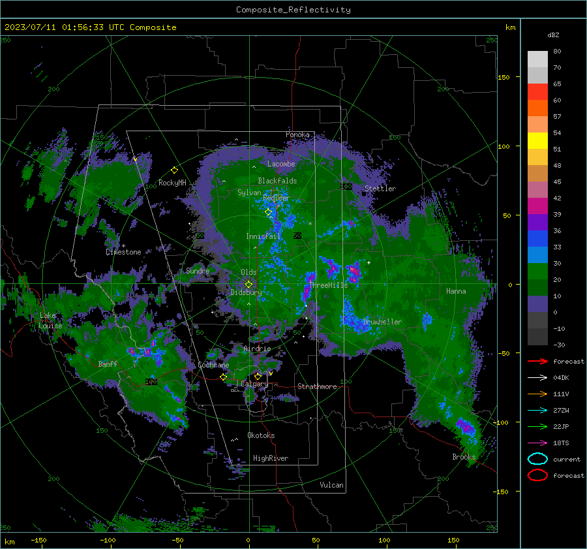Click the Banff label
The width and height of the screenshot is (587, 549).
(108, 364)
